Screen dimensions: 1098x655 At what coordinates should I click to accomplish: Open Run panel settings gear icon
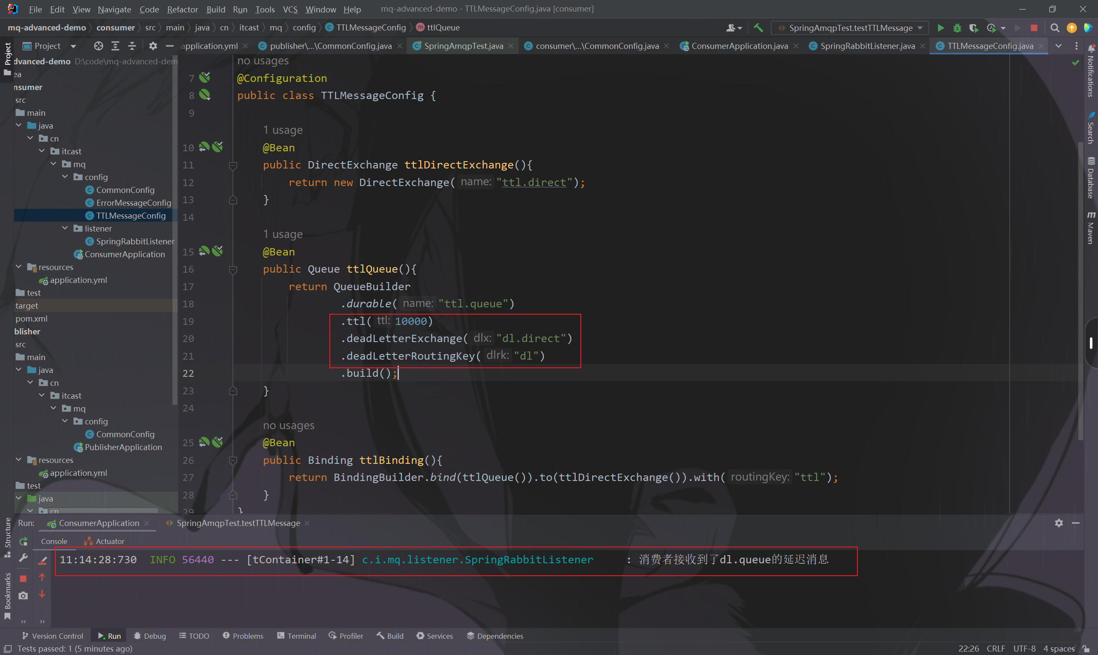1059,523
